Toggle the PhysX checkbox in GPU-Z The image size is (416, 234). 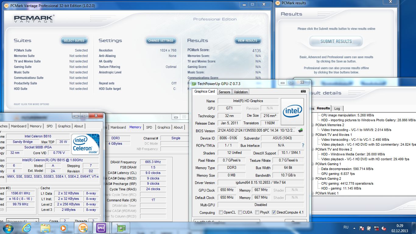pos(257,212)
